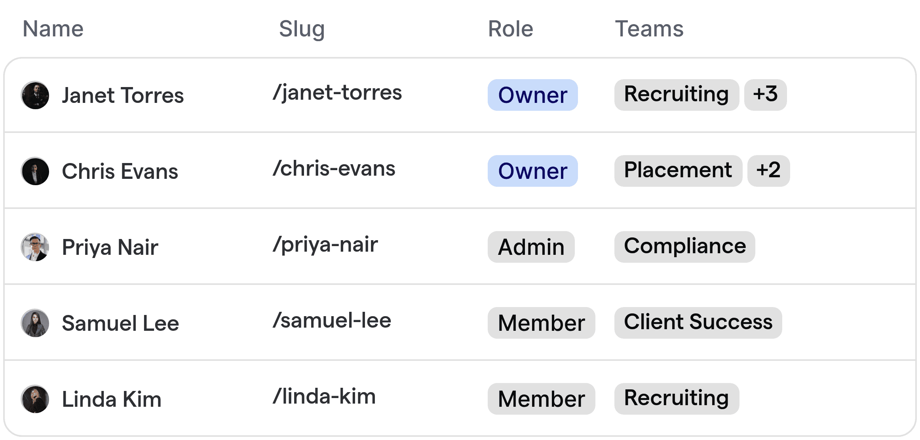This screenshot has width=920, height=440.
Task: Click the Member badge for Linda Kim
Action: pos(541,398)
